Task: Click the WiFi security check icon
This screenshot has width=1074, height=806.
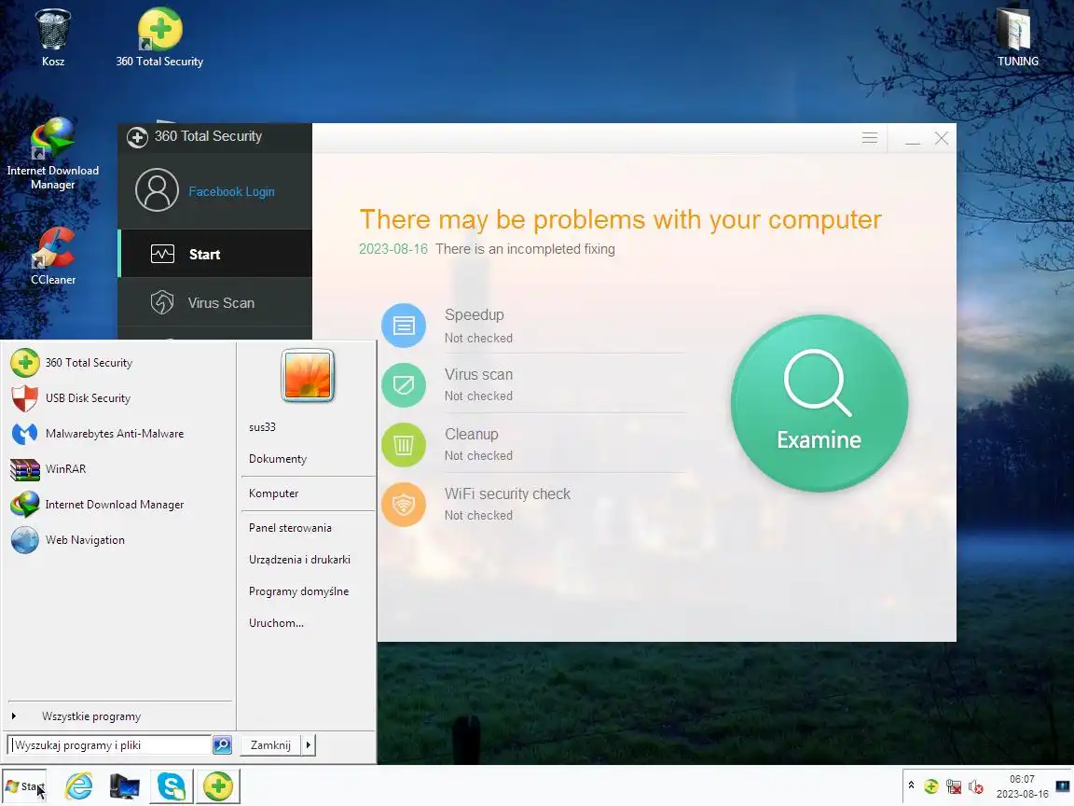Action: 404,505
